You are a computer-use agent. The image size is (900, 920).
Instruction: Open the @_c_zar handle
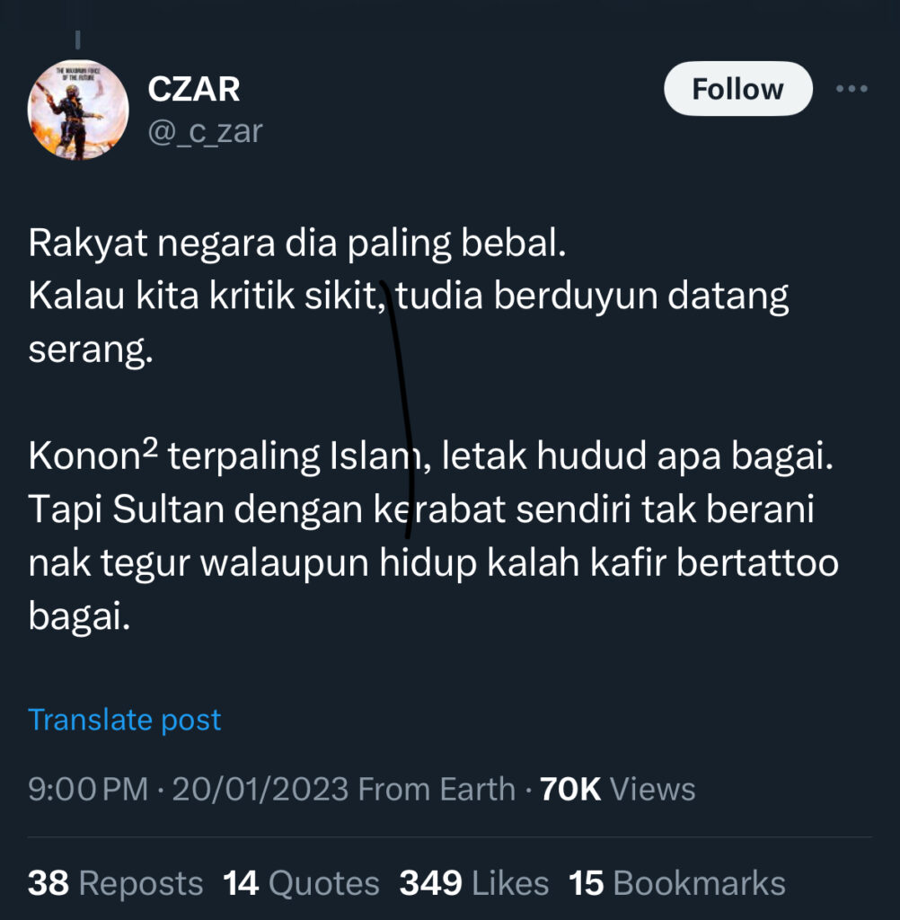click(x=205, y=131)
